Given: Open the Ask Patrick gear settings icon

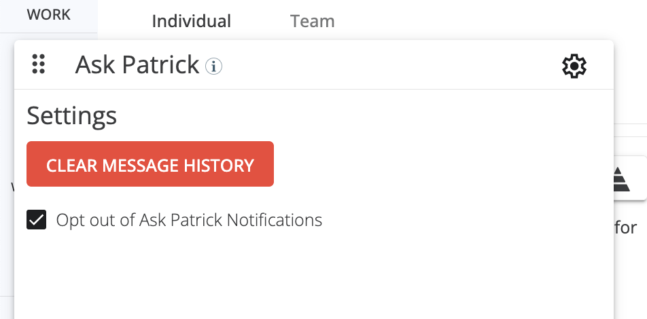Looking at the screenshot, I should (574, 66).
